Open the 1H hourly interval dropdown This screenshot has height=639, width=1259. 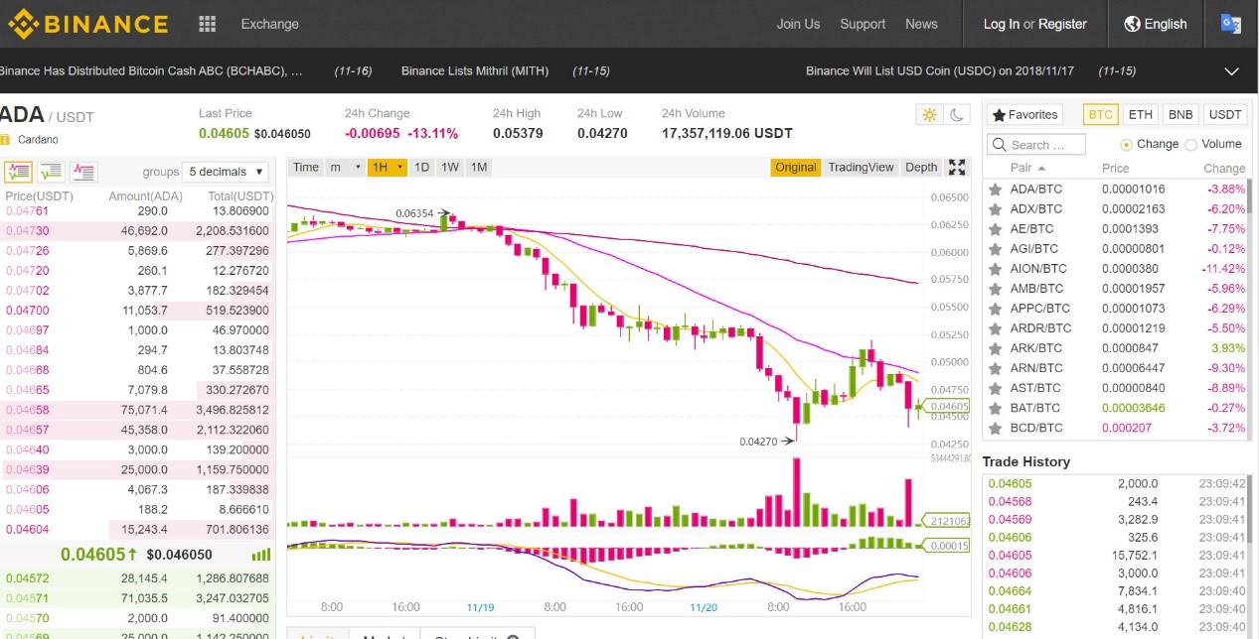(x=388, y=168)
